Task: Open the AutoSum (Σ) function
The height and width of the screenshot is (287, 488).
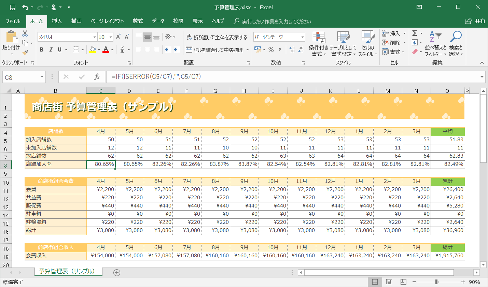Action: coord(415,33)
